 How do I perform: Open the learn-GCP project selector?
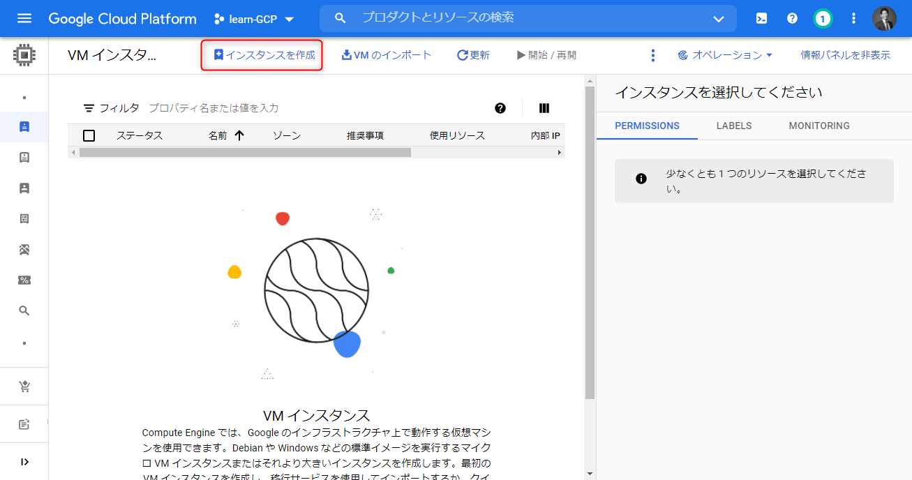click(254, 19)
